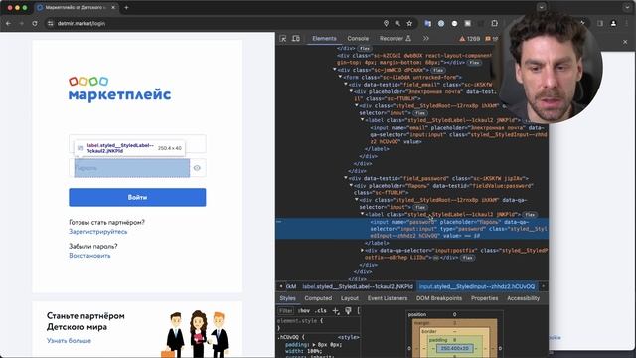This screenshot has height=358, width=636.
Task: Toggle the device toolbar icon in DevTools
Action: click(x=296, y=38)
